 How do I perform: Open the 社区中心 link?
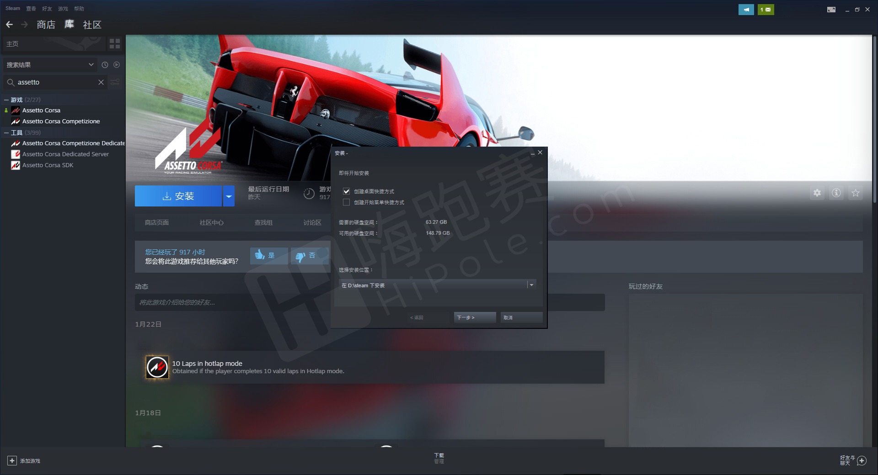click(x=212, y=222)
